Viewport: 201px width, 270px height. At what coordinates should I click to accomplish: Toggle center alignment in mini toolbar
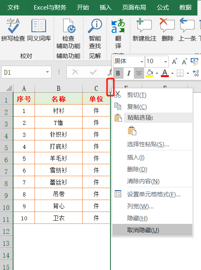point(139,73)
